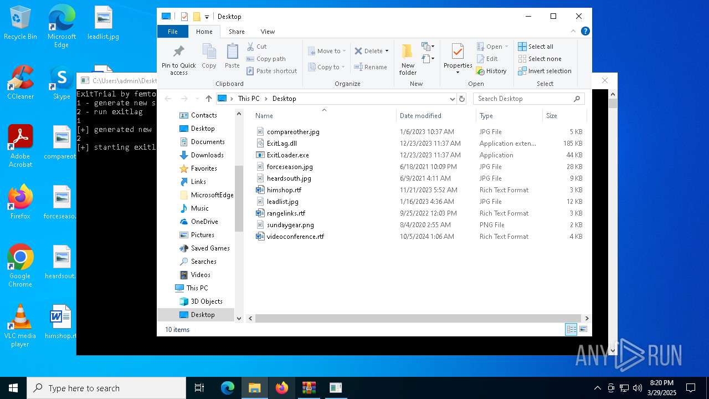This screenshot has width=709, height=399.
Task: Click the Windows Start button
Action: (13, 388)
